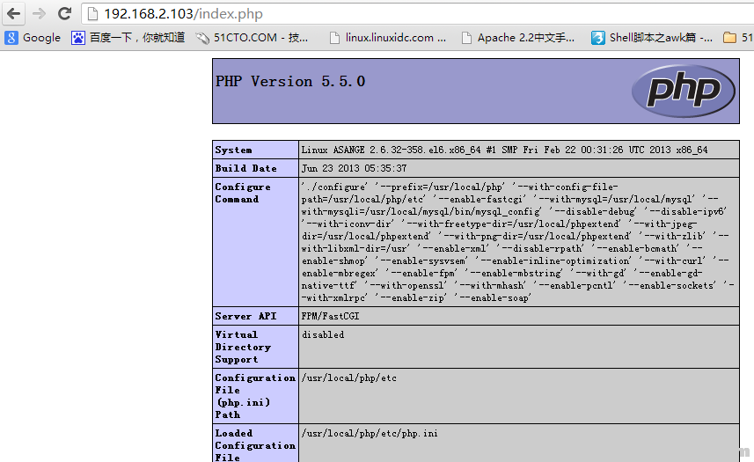Viewport: 754px width, 462px height.
Task: Select the Build Date value cell
Action: pos(519,168)
